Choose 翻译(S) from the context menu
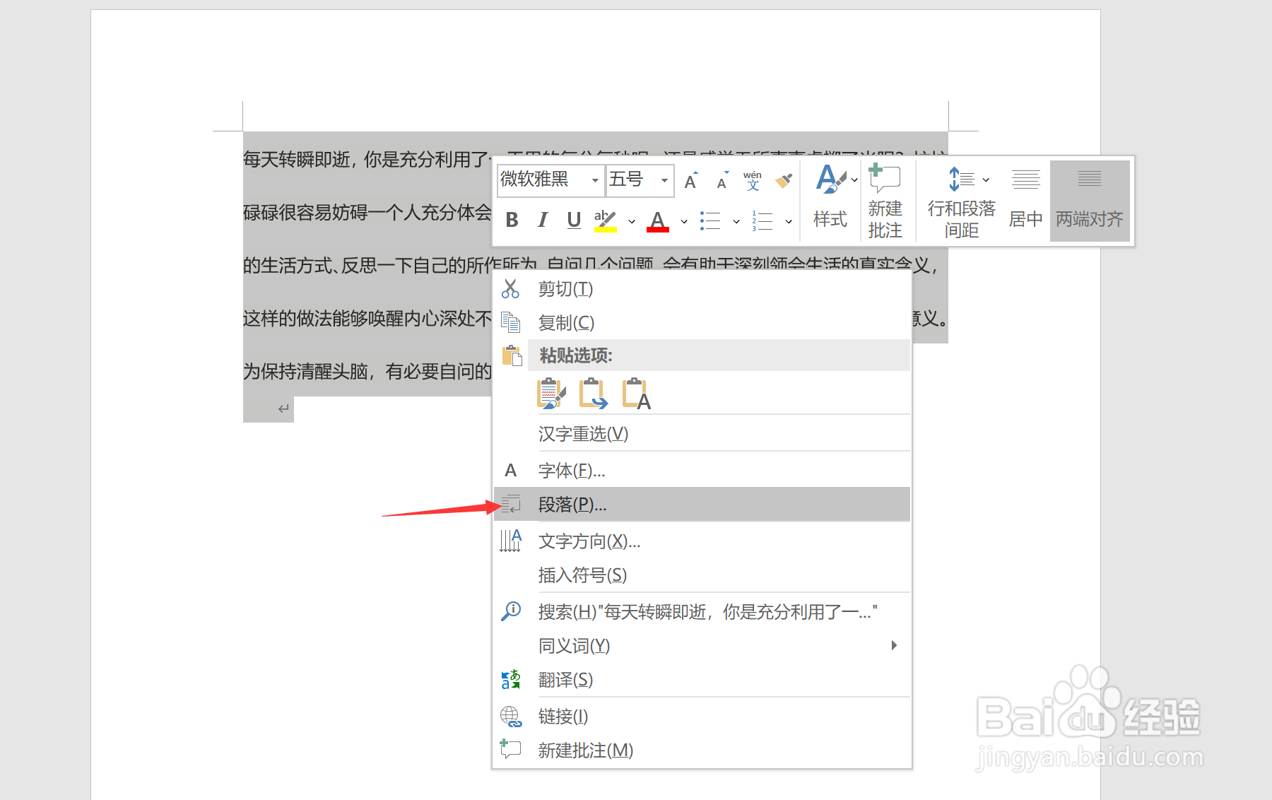 (x=702, y=680)
